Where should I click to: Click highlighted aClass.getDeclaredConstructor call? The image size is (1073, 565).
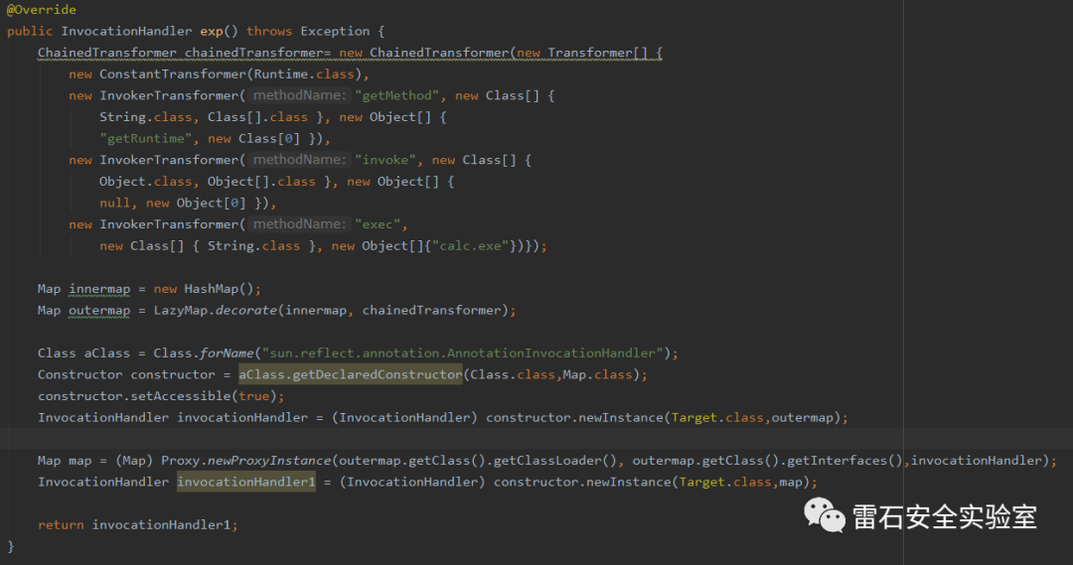click(x=351, y=374)
